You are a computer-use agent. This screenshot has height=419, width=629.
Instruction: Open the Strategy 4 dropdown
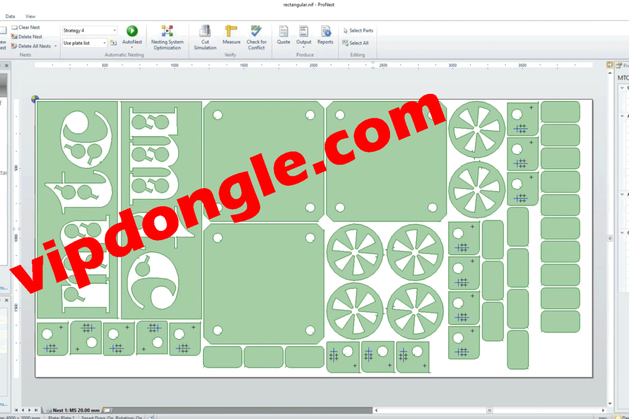click(x=114, y=30)
